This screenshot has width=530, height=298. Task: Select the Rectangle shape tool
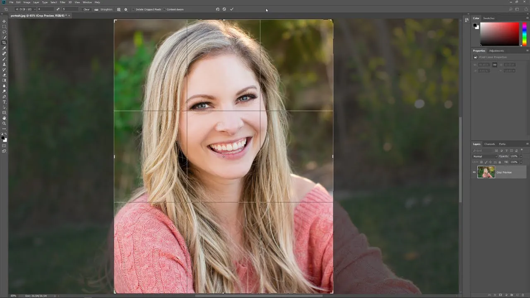click(4, 113)
